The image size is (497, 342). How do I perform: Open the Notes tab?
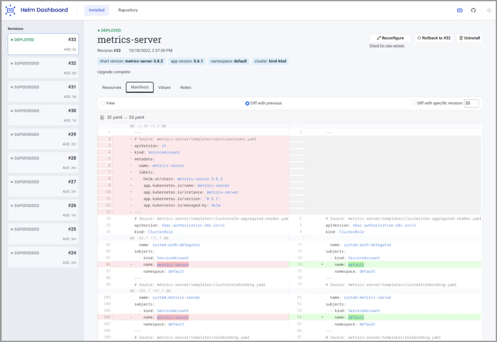tap(185, 88)
